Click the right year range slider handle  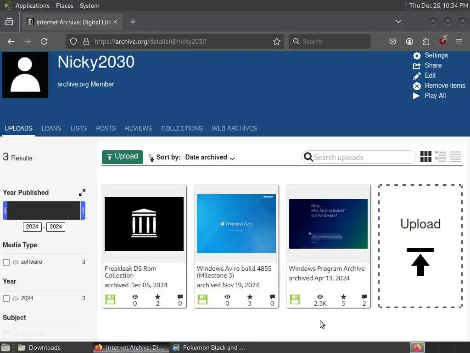coord(83,211)
